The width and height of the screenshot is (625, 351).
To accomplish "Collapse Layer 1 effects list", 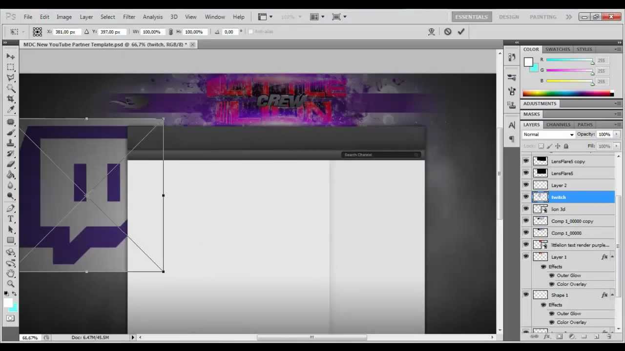I will tap(612, 257).
